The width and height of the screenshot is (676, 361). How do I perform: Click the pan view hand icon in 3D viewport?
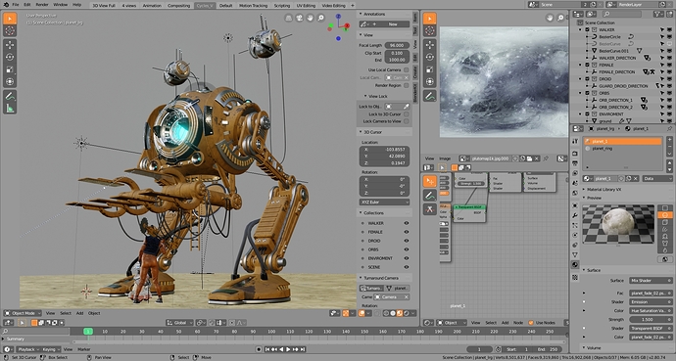pyautogui.click(x=310, y=18)
